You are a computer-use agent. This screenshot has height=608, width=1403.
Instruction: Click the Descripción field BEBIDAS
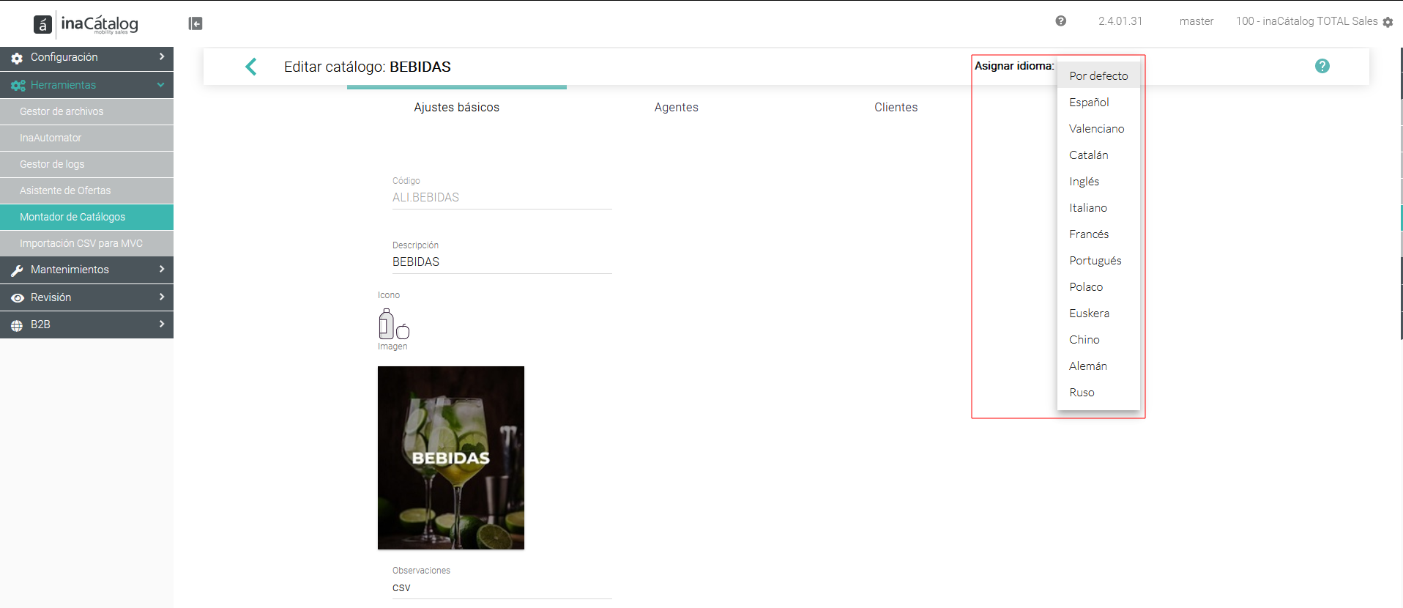pyautogui.click(x=502, y=262)
